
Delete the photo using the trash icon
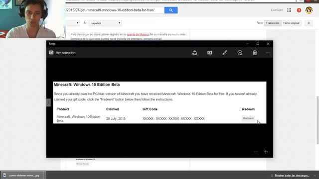[255, 53]
